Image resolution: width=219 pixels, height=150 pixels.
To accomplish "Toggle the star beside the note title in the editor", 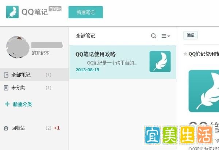I will 185,54.
